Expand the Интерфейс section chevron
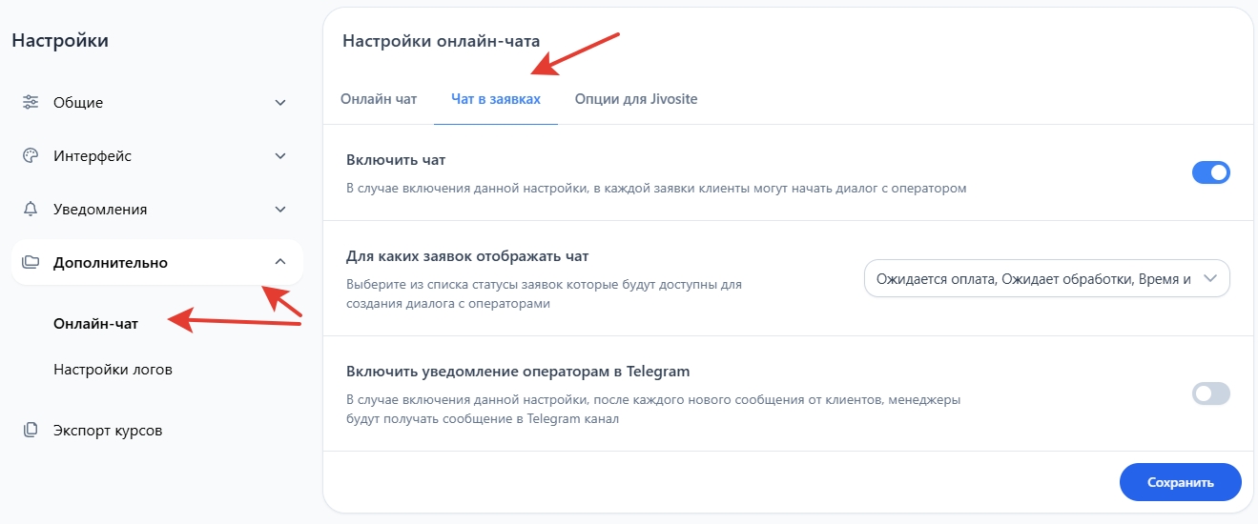Screen dimensions: 1258x524 point(279,155)
